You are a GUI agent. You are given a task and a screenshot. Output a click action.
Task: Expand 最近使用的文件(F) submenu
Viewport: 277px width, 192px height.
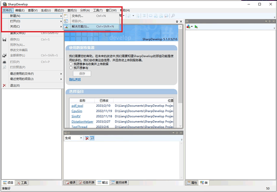click(x=61, y=74)
